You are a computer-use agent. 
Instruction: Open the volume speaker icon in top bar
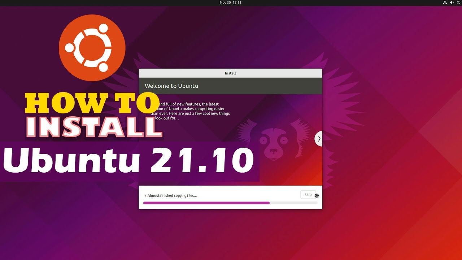[x=452, y=3]
